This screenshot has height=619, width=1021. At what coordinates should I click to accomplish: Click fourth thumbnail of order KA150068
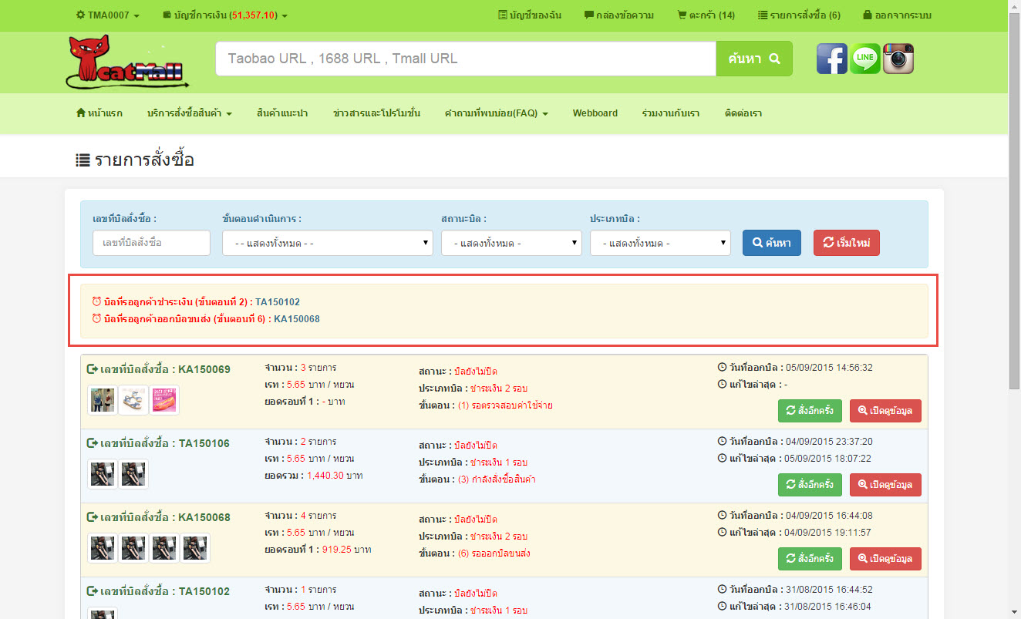tap(195, 548)
